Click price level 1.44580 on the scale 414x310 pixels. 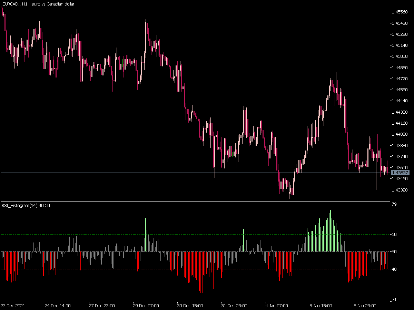pyautogui.click(x=400, y=90)
